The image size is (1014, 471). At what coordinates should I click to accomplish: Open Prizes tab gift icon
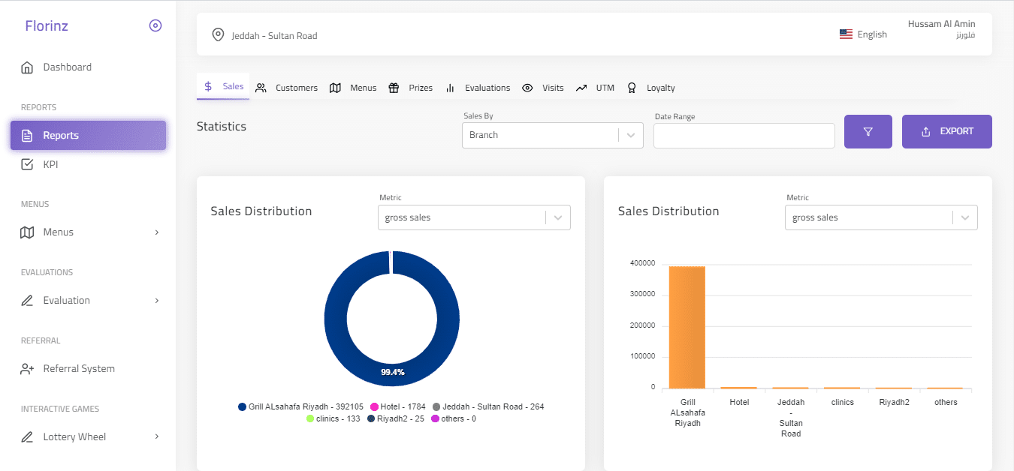pos(394,88)
